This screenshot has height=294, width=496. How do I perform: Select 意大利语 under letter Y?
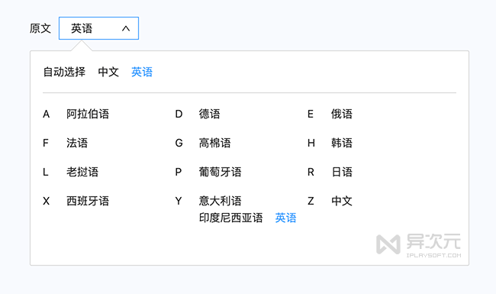point(221,201)
